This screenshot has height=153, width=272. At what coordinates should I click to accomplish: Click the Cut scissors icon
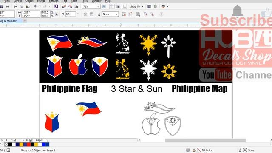pyautogui.click(x=15, y=7)
